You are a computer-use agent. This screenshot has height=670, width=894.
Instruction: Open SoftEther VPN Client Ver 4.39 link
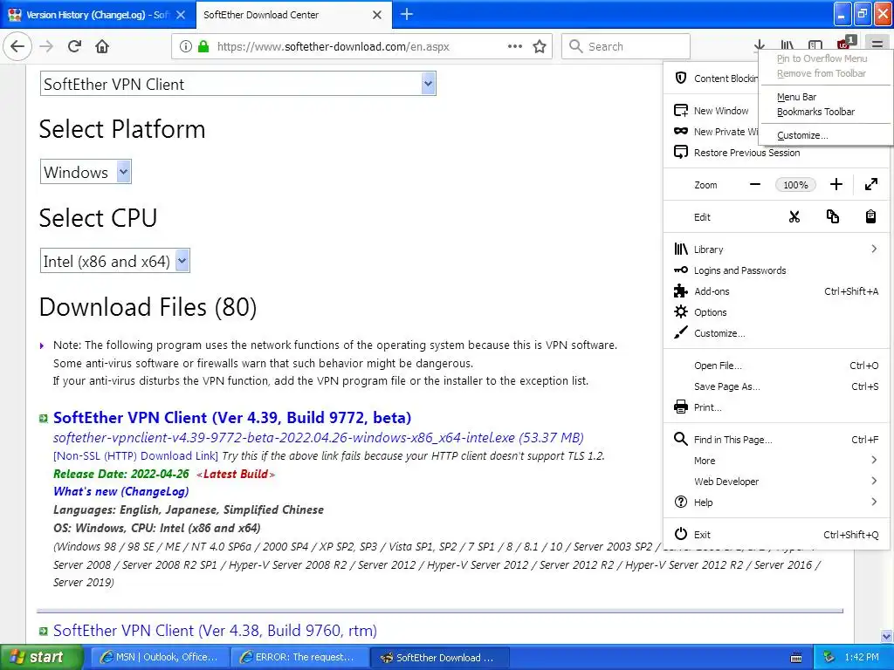232,418
